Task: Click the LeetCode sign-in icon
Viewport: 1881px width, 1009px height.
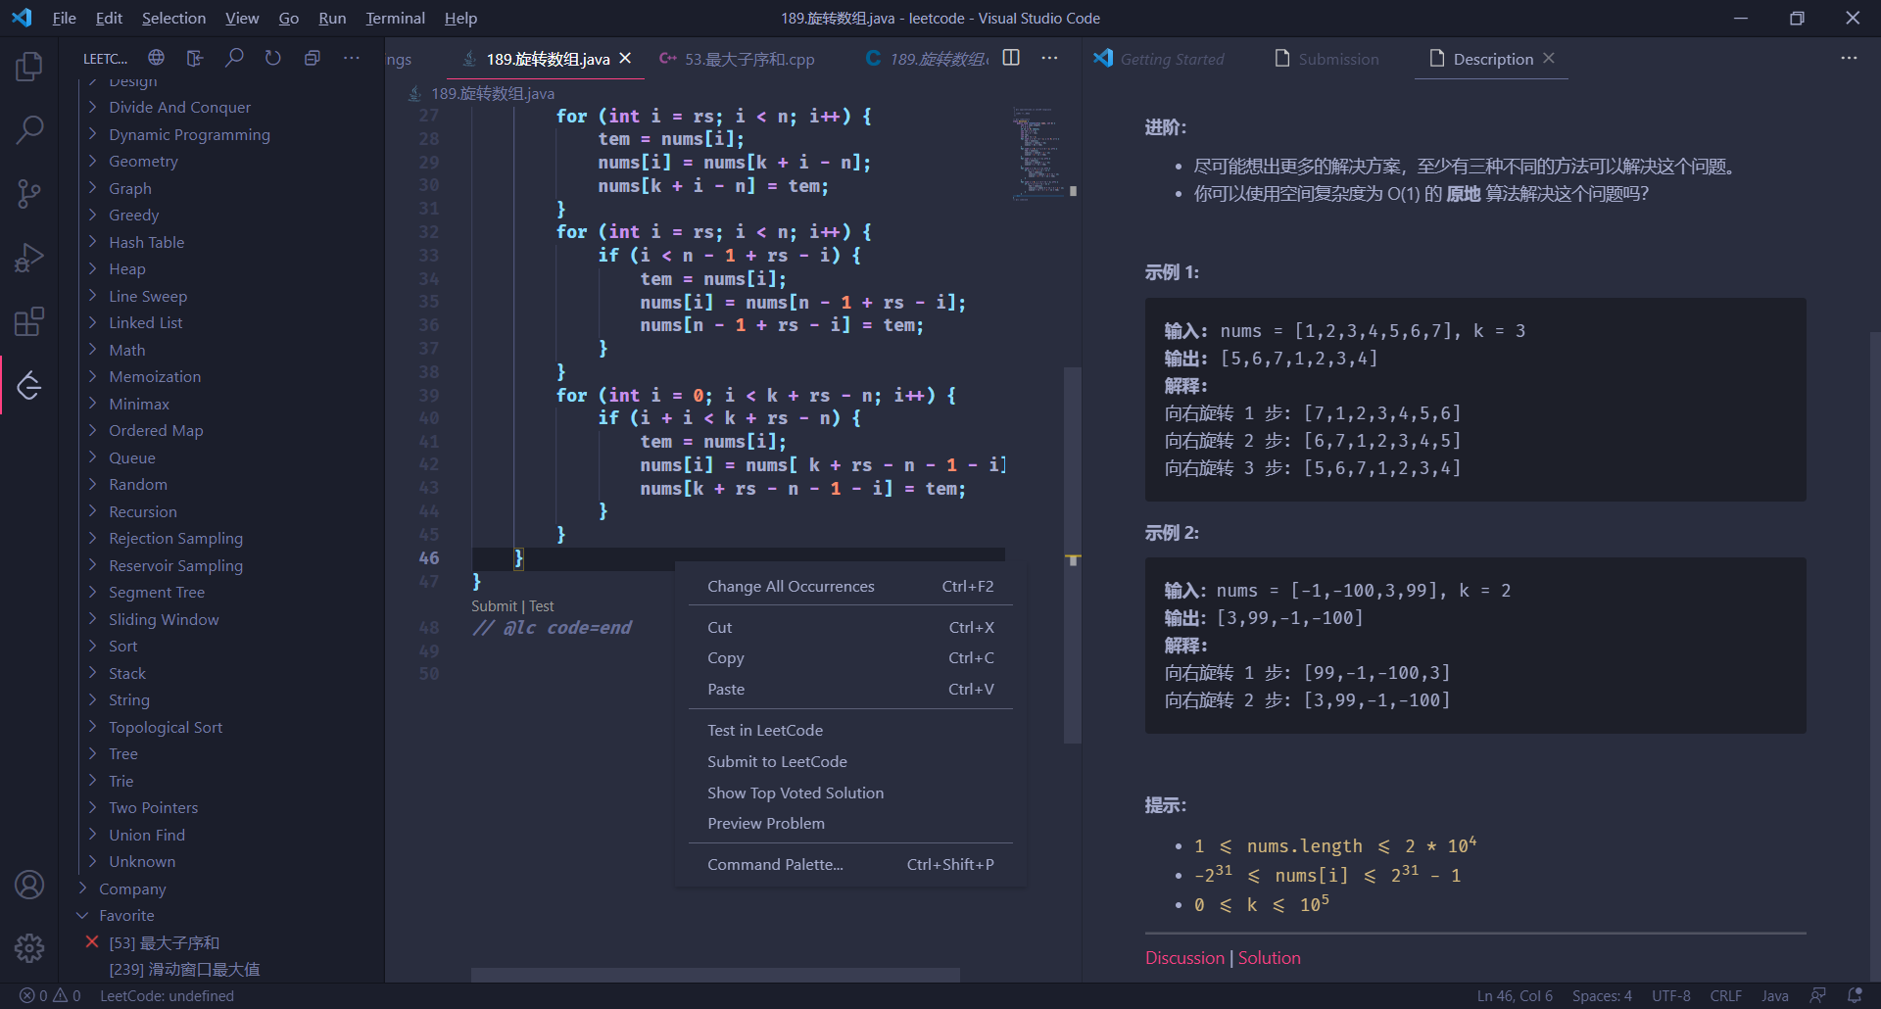Action: click(195, 58)
